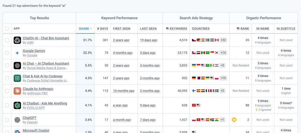Image resolution: width=301 pixels, height=133 pixels.
Task: Expand the +1 countries badge for ChatGPT
Action: (222, 120)
